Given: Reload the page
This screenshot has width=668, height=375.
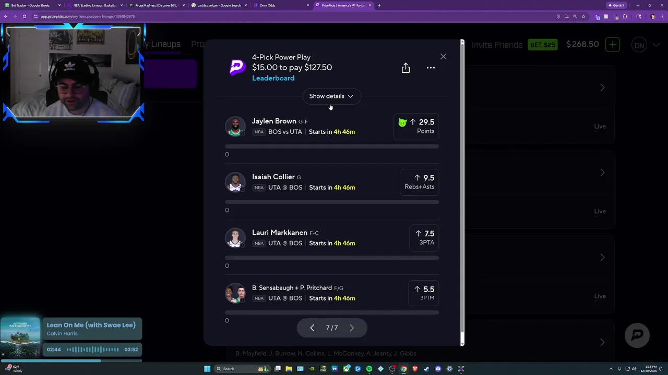Looking at the screenshot, I should (24, 16).
